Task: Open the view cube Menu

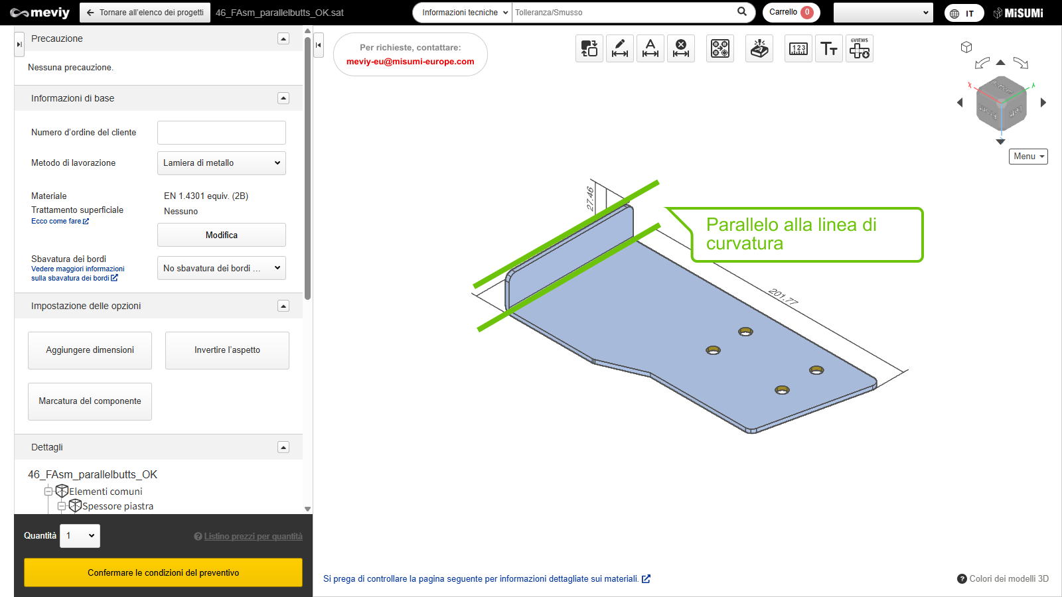Action: 1028,157
